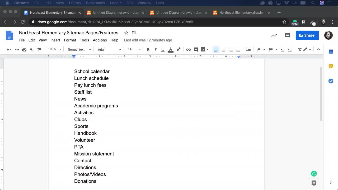Open the Normal text styles dropdown
This screenshot has width=338, height=190.
tap(79, 49)
